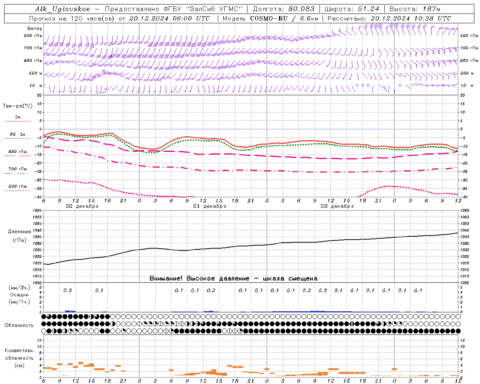Click the Давление pressure panel label
This screenshot has width=480, height=384.
pos(19,232)
